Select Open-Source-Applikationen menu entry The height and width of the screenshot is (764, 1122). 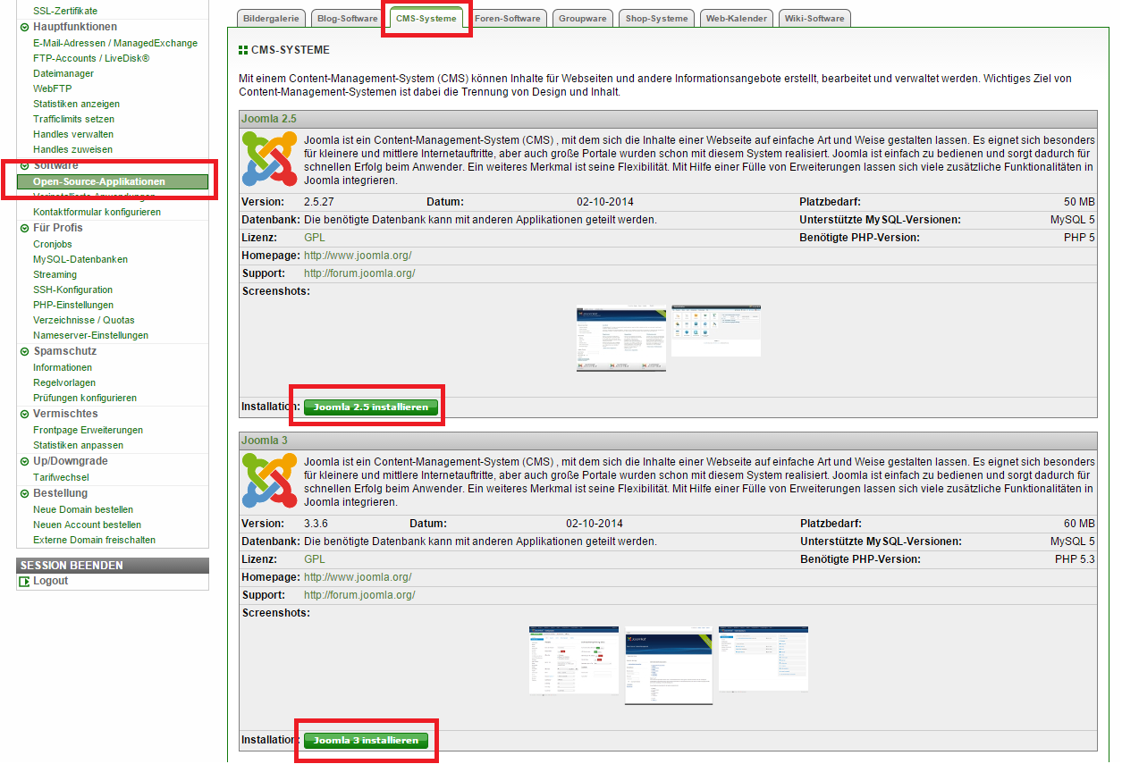pyautogui.click(x=113, y=181)
